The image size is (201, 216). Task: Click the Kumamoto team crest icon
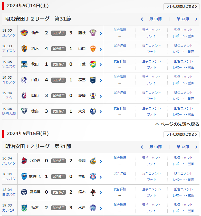coord(93,192)
